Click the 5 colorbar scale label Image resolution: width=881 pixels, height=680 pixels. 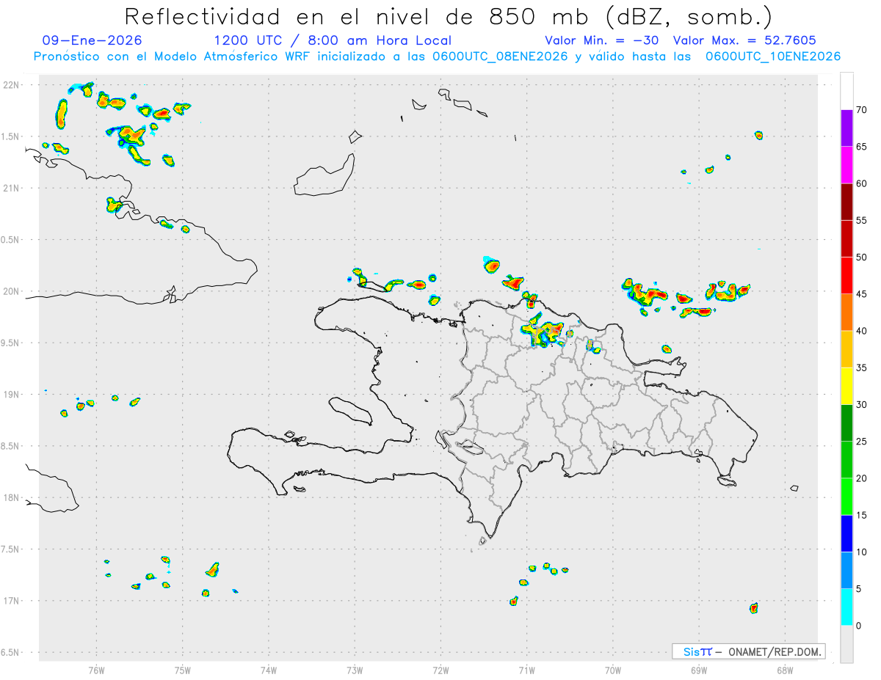(859, 589)
